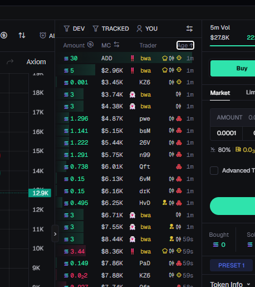This screenshot has width=255, height=287.
Task: Show only YOU trades
Action: [x=147, y=28]
